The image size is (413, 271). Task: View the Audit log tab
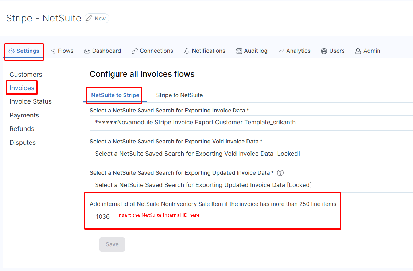252,51
